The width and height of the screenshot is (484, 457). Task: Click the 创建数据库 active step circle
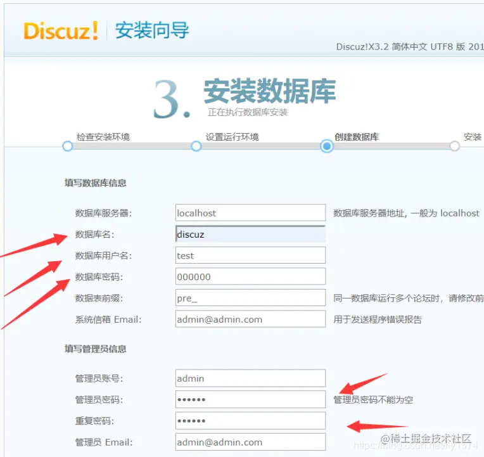pyautogui.click(x=327, y=146)
